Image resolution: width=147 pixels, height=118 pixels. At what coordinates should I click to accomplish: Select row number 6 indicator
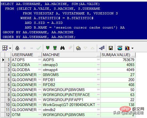8,85
